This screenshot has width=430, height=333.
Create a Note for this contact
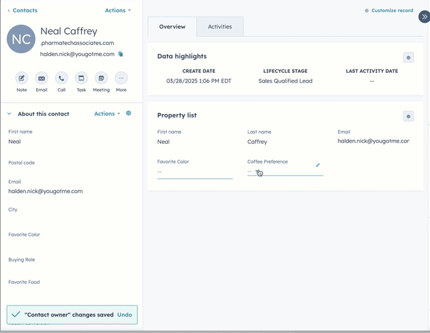pos(21,78)
